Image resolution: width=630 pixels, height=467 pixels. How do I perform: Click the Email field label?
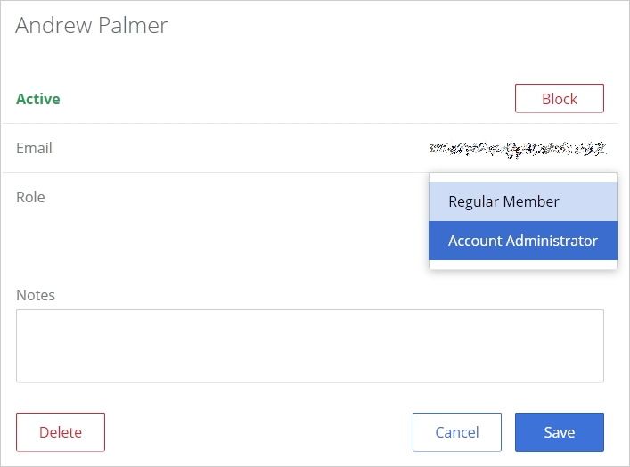[34, 148]
